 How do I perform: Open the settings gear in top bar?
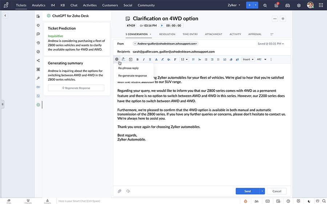(x=299, y=5)
